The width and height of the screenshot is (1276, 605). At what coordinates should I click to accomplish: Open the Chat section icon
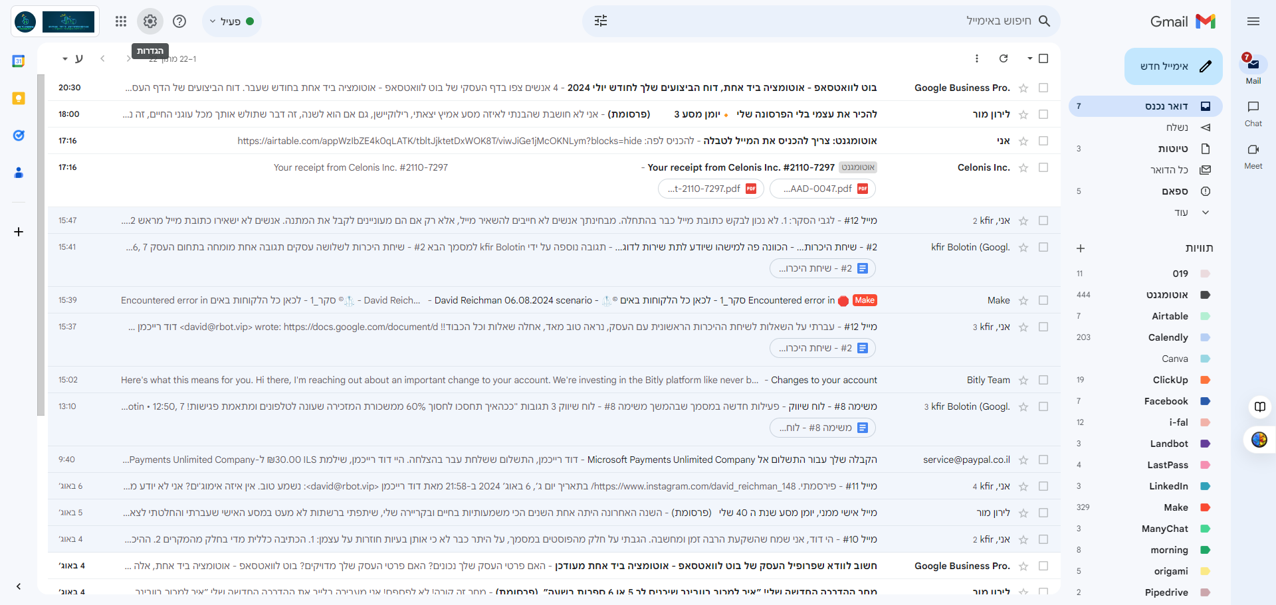[1253, 107]
